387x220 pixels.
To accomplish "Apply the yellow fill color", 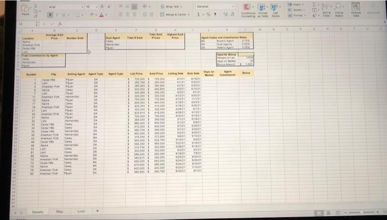I will pos(91,15).
